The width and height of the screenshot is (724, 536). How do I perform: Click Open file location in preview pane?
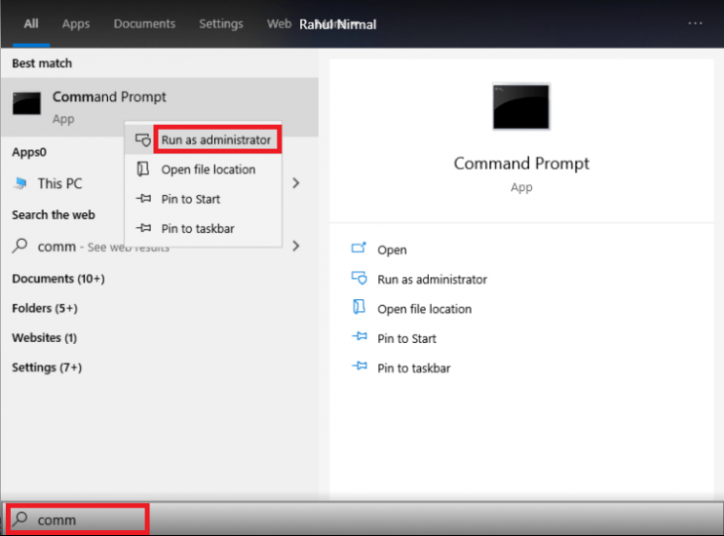click(x=424, y=309)
